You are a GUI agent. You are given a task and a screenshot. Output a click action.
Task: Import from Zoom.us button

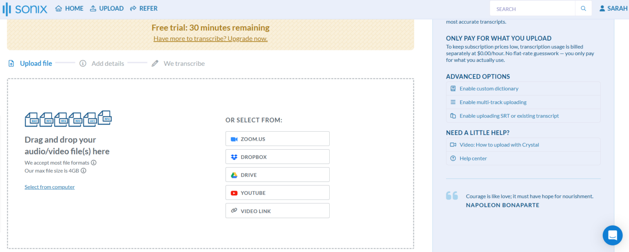(277, 139)
